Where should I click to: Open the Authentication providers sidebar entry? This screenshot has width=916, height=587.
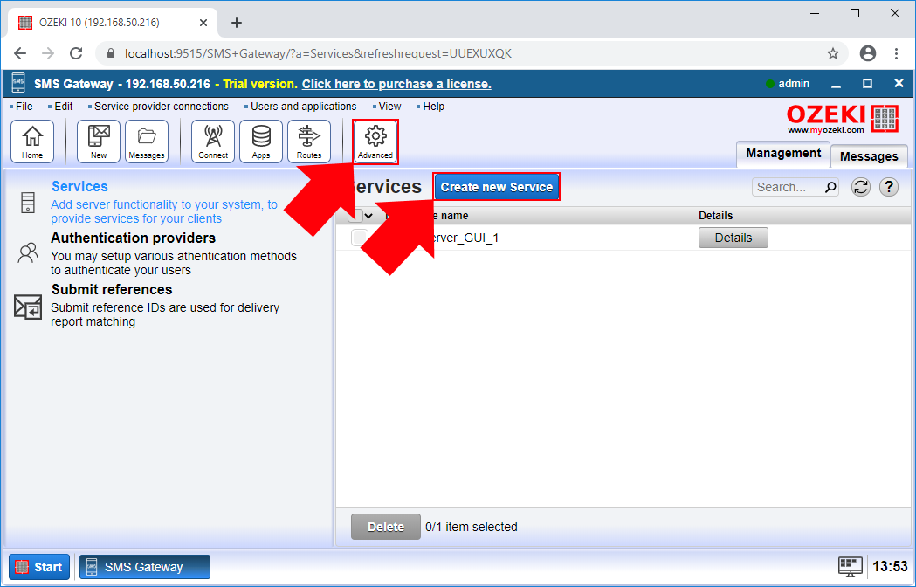[x=134, y=238]
